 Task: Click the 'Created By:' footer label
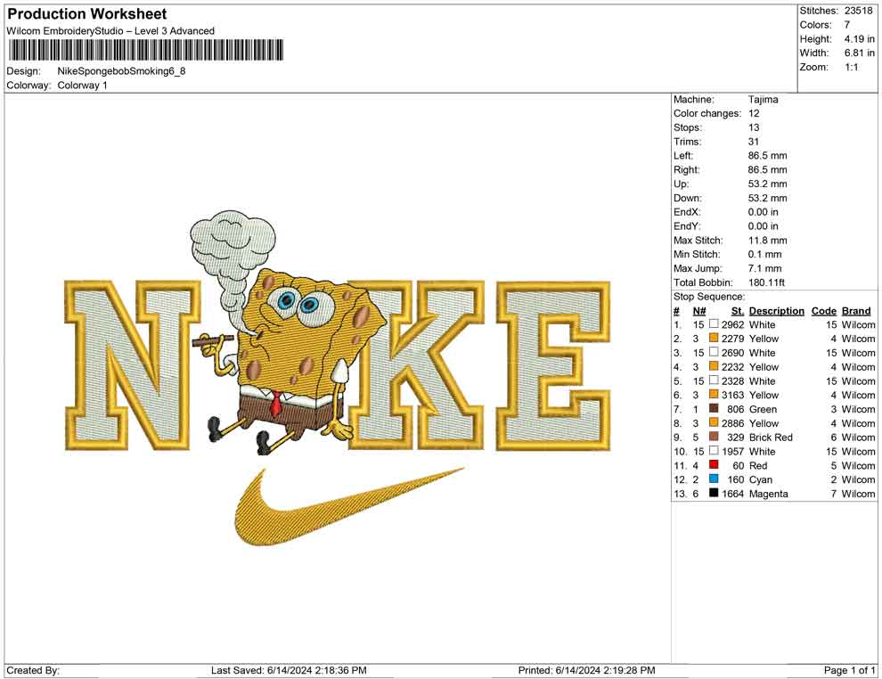pos(33,670)
